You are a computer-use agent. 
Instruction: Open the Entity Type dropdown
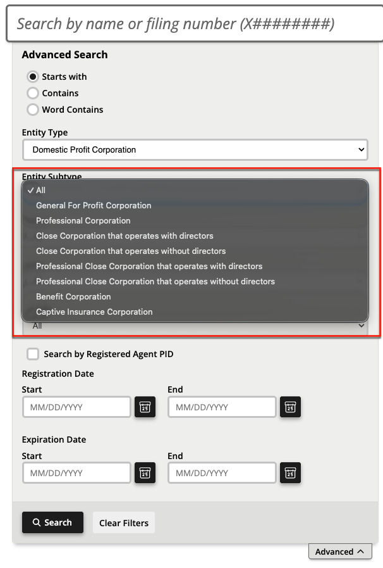click(195, 149)
